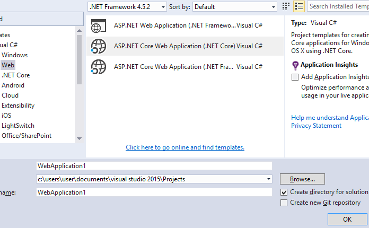Switch to small icons grid view
The image size is (369, 228).
(286, 6)
